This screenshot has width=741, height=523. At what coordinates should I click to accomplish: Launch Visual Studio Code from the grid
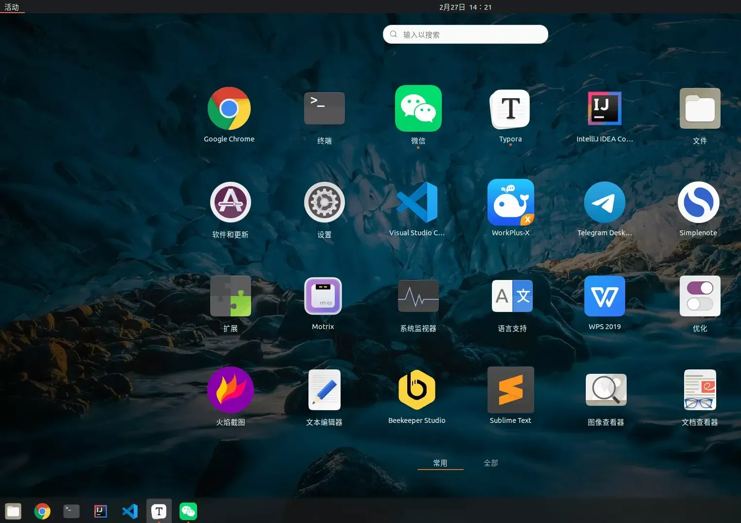(417, 202)
